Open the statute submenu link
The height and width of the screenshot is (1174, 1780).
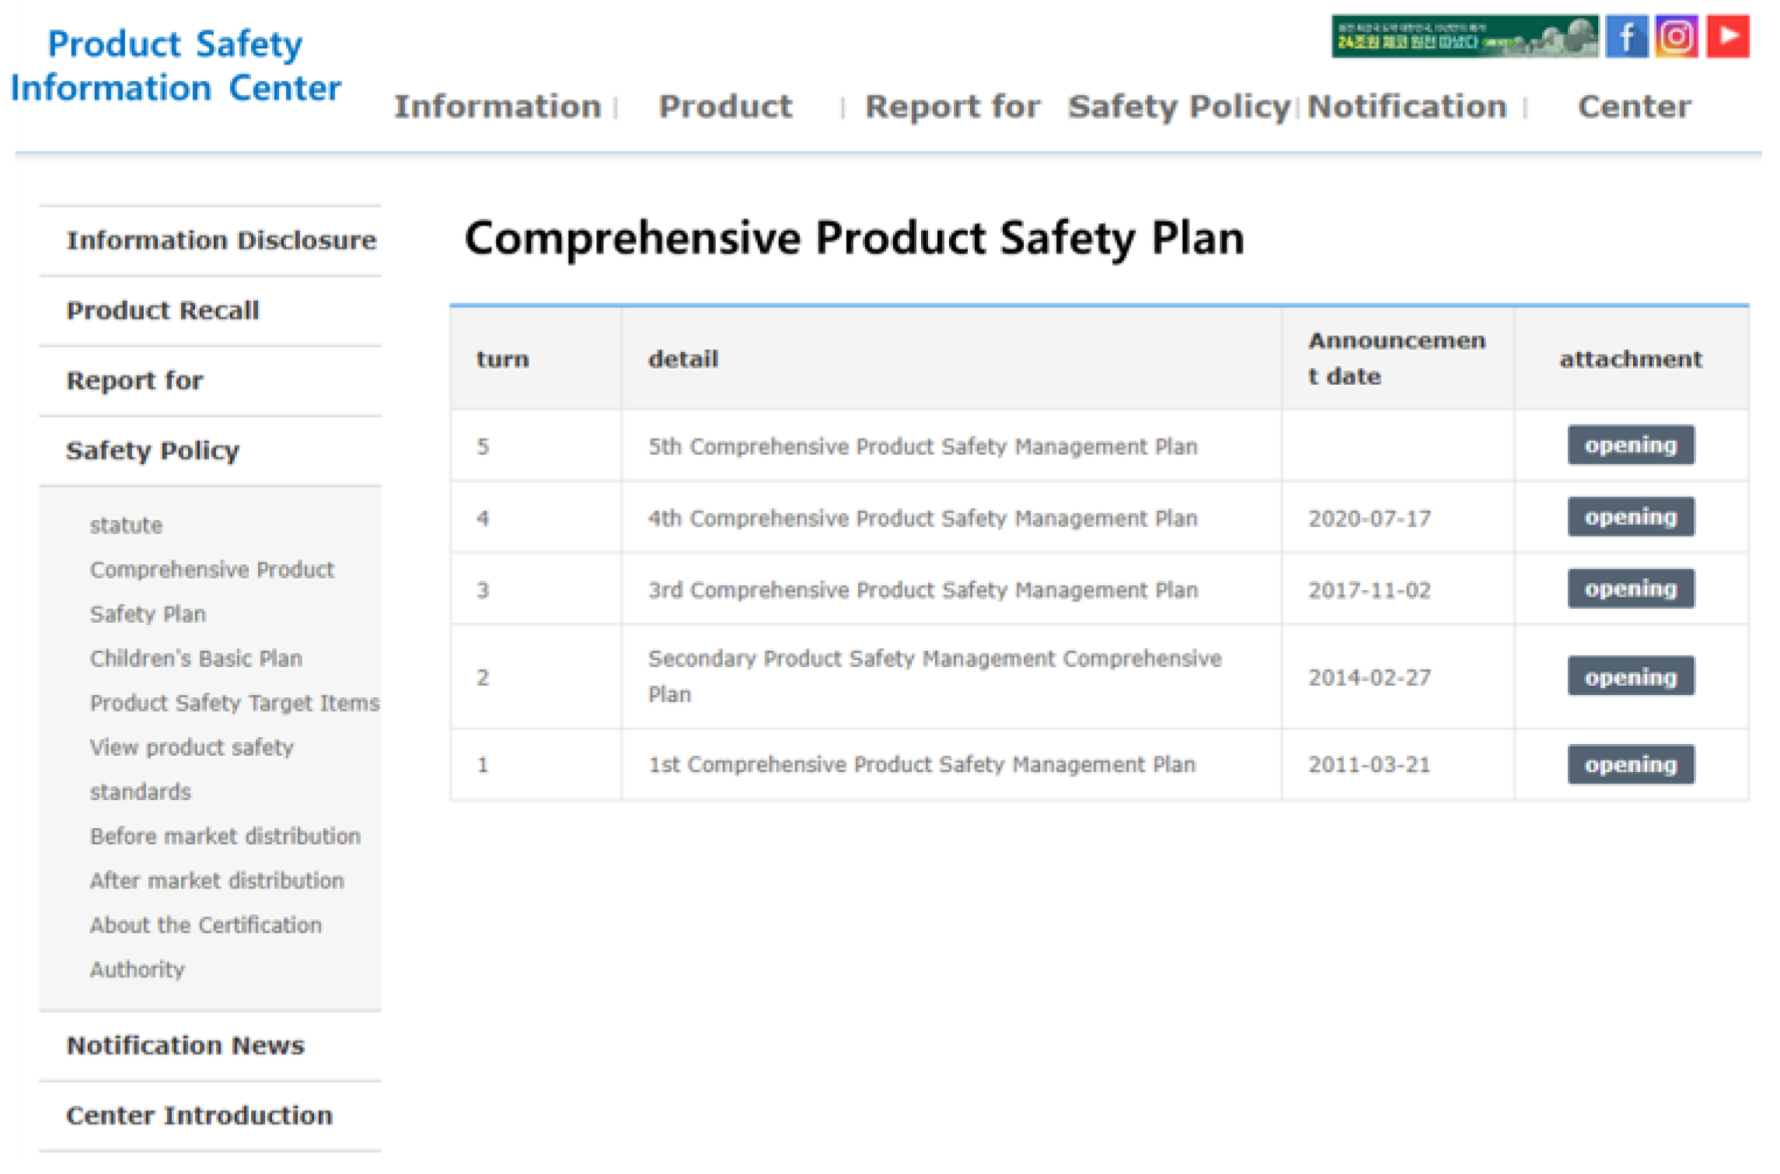tap(126, 526)
